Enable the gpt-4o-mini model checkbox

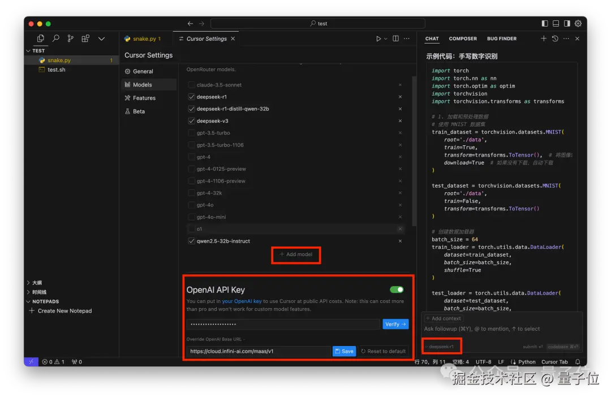point(191,217)
